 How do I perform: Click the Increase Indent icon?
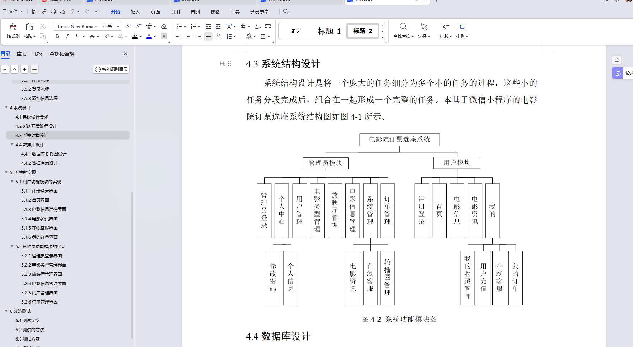click(218, 26)
